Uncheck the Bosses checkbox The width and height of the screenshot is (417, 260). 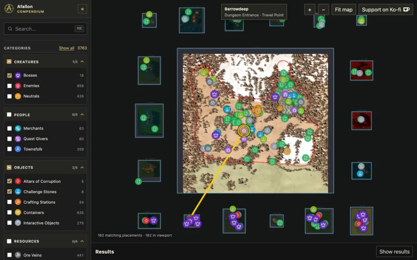click(9, 75)
